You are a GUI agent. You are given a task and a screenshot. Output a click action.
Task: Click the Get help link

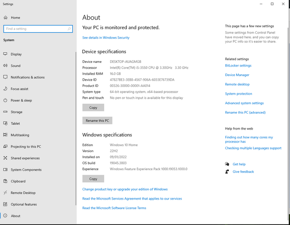pos(239,164)
